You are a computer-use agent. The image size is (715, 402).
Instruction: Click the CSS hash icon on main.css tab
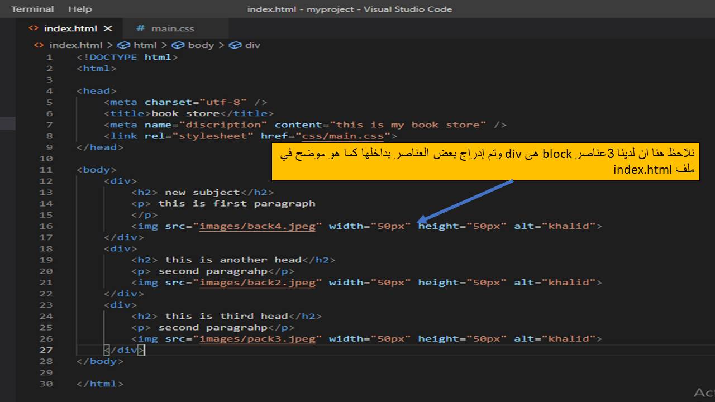(x=140, y=28)
